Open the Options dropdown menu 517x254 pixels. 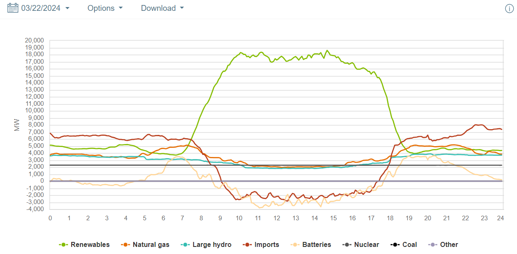pyautogui.click(x=105, y=8)
